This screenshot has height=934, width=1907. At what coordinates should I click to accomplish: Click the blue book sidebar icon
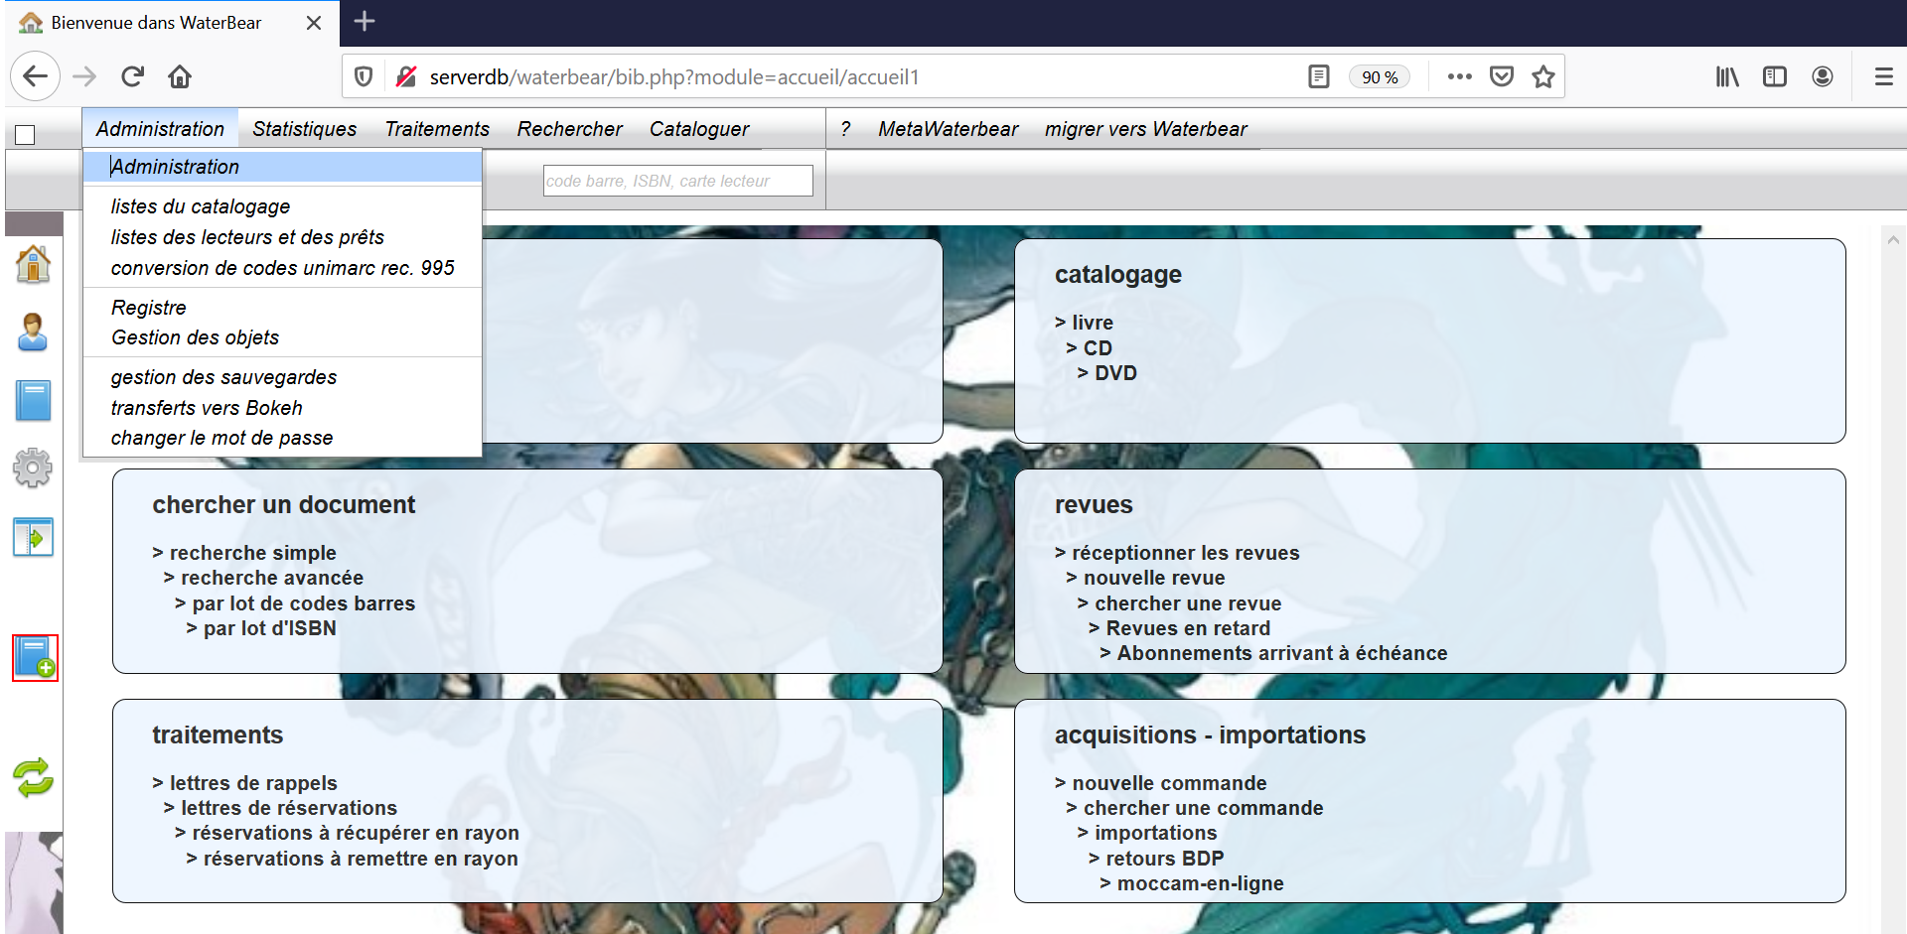click(33, 401)
